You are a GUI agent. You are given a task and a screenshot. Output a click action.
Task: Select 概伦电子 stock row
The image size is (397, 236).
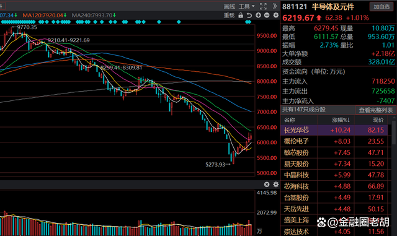334,141
